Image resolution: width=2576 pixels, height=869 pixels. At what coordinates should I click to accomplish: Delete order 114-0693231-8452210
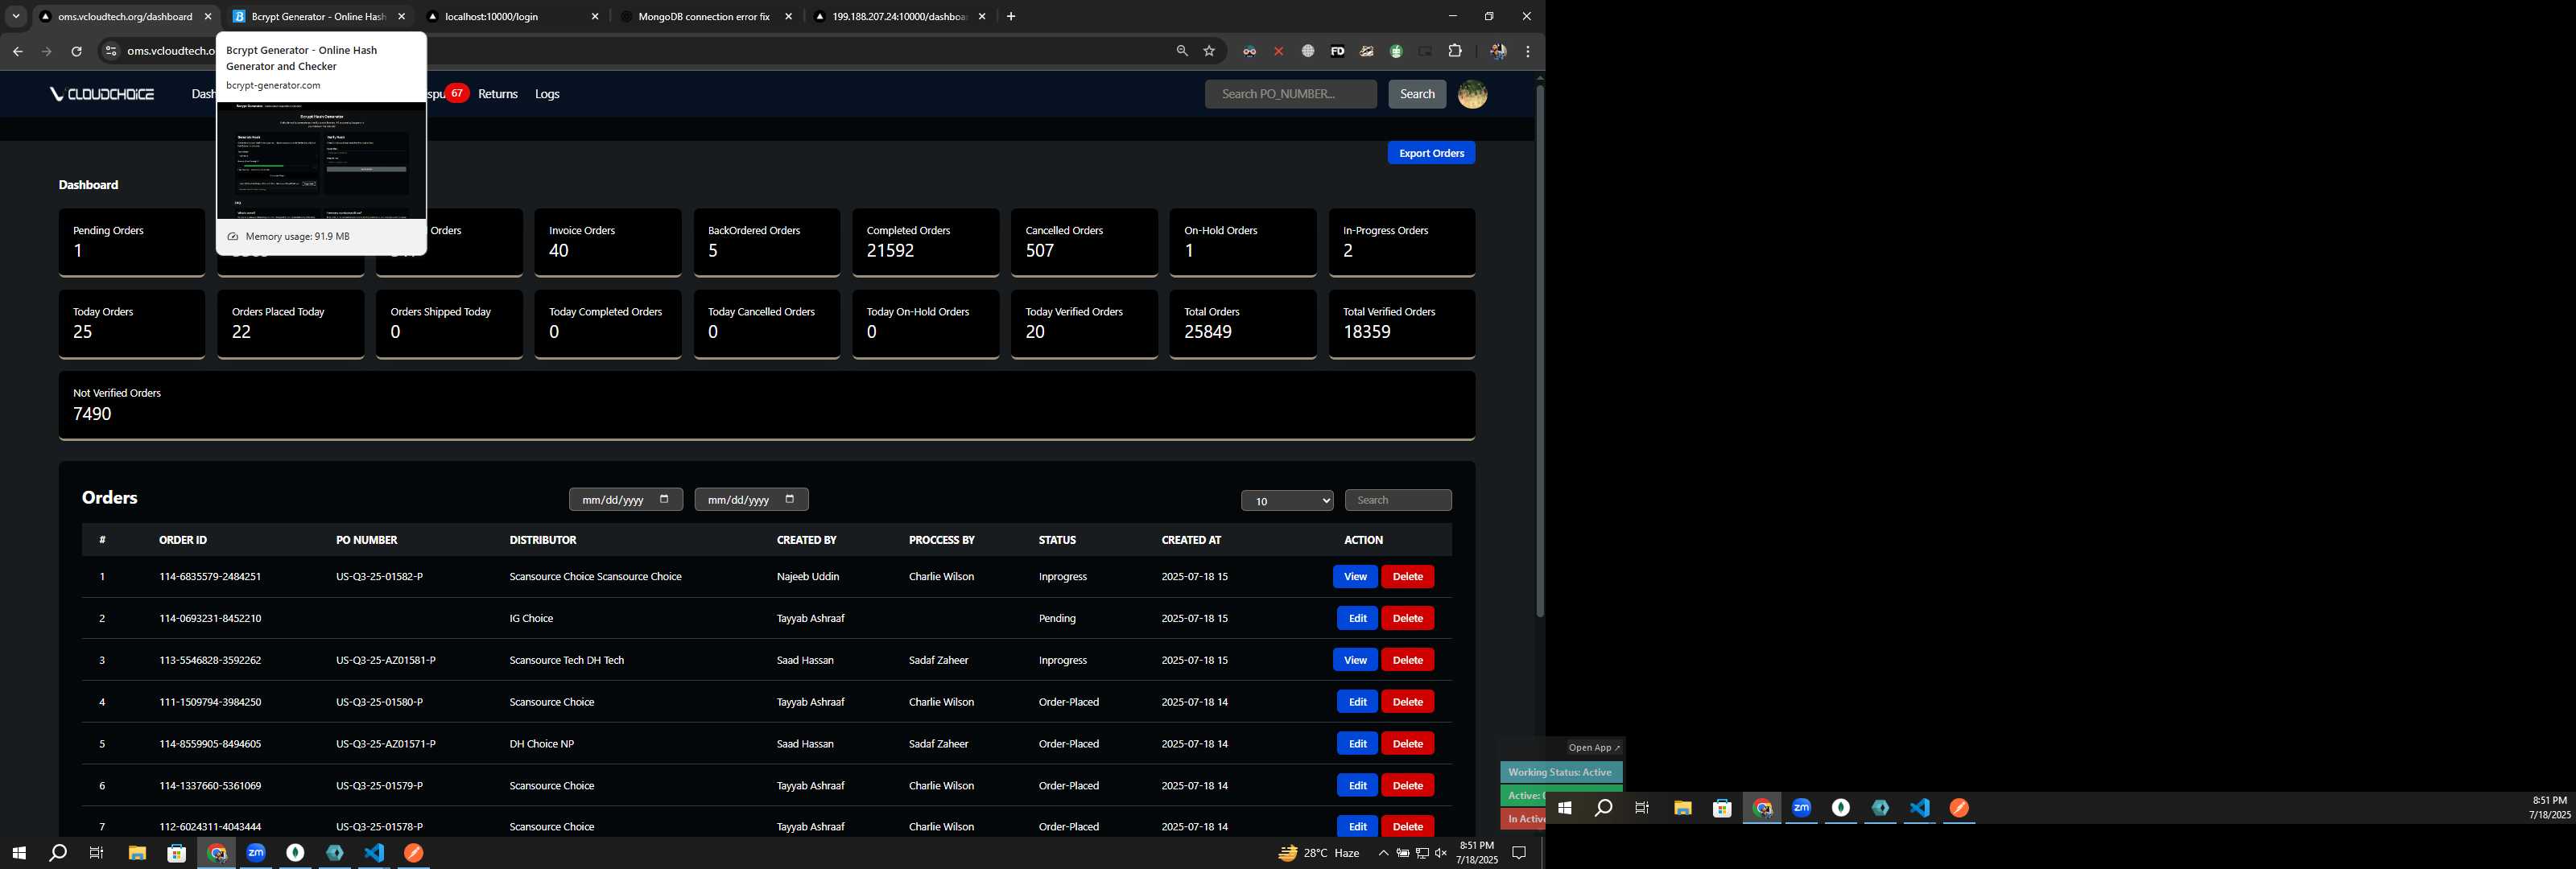point(1407,619)
